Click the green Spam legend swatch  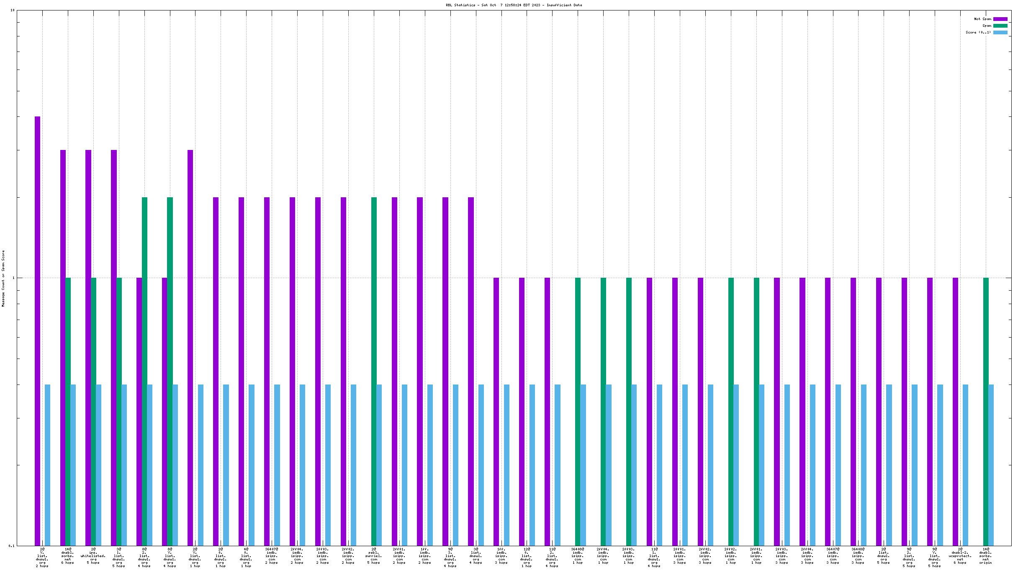(x=1000, y=26)
